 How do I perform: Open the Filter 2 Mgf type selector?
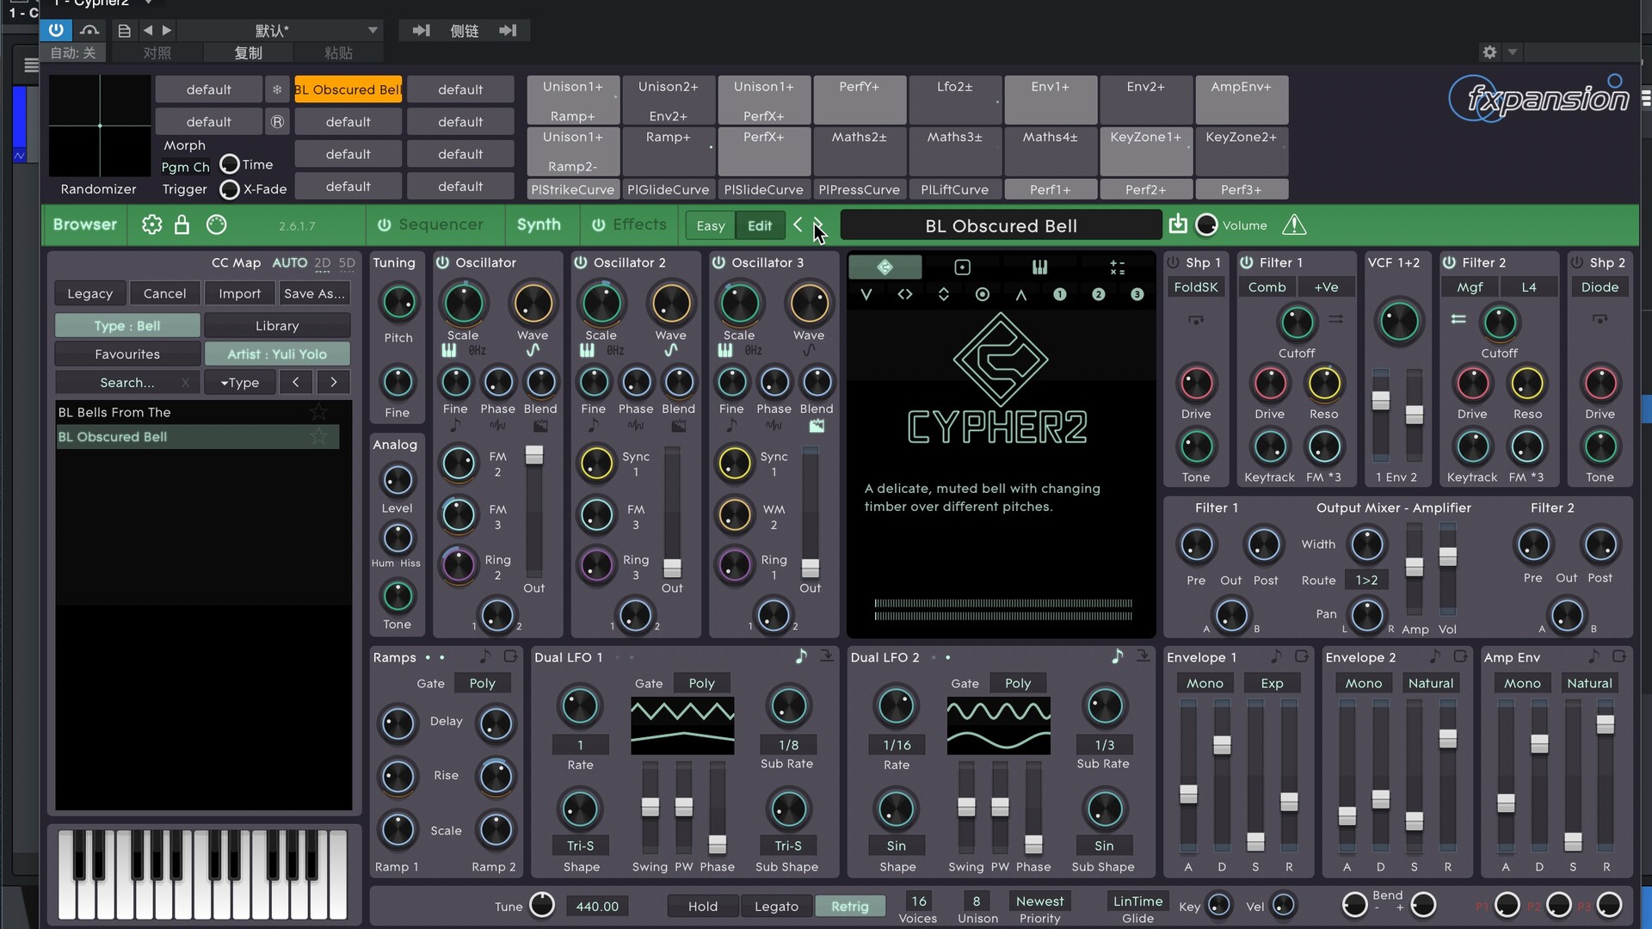point(1470,287)
